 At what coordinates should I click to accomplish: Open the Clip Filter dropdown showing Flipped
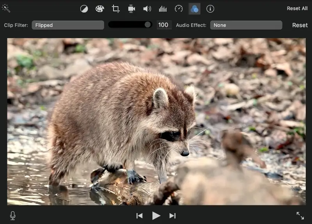coord(68,25)
